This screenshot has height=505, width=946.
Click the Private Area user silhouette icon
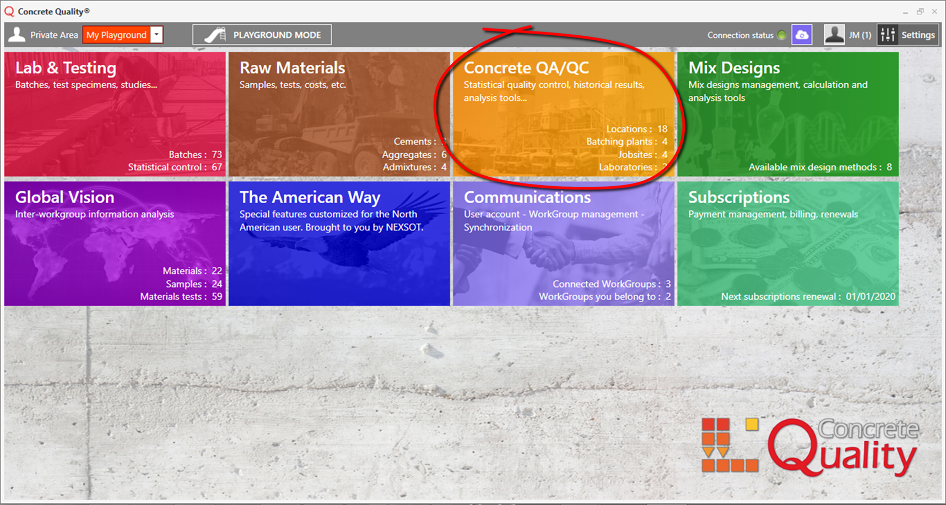(x=17, y=35)
